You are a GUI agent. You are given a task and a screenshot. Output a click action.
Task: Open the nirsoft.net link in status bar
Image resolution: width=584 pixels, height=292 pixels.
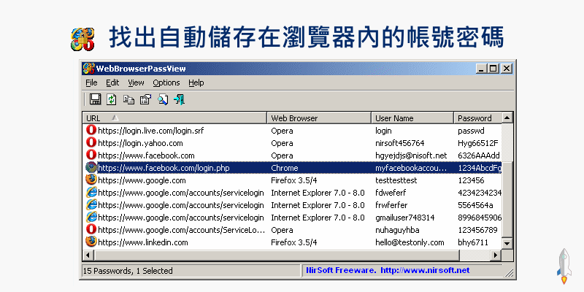click(424, 270)
